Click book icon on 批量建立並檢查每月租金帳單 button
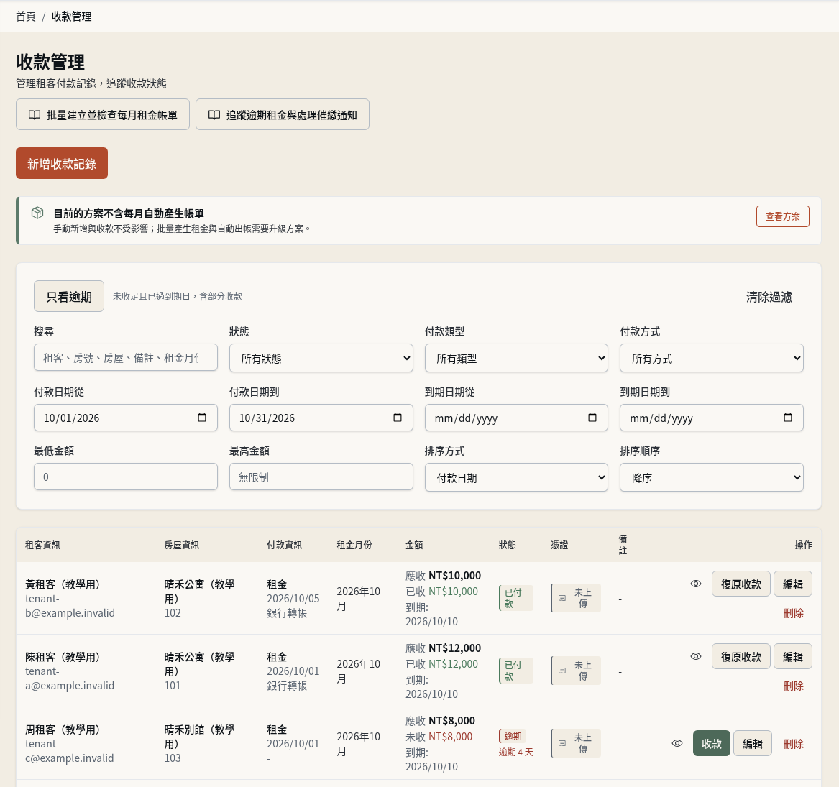 pyautogui.click(x=35, y=115)
